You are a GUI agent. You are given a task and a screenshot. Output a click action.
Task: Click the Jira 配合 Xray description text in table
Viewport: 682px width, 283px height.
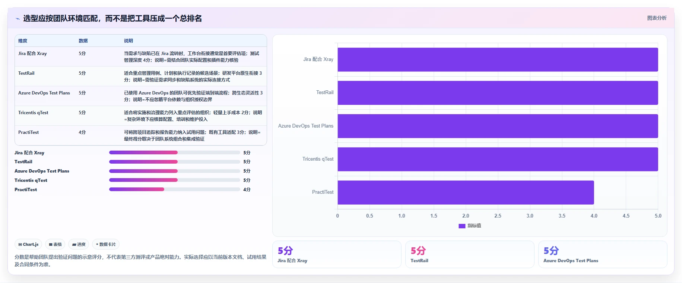[191, 57]
